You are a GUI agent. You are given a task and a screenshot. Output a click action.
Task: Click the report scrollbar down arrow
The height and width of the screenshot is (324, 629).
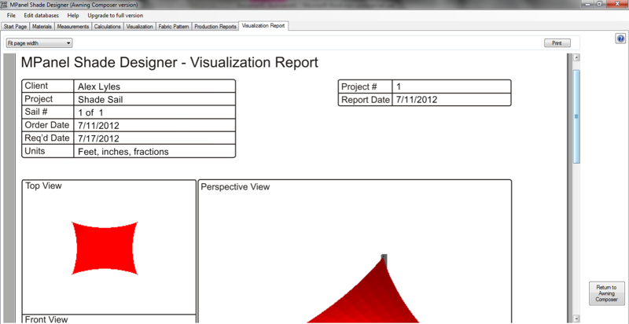coord(576,318)
